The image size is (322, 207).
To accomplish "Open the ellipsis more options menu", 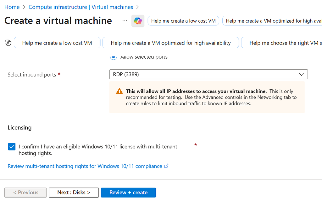I will [125, 21].
